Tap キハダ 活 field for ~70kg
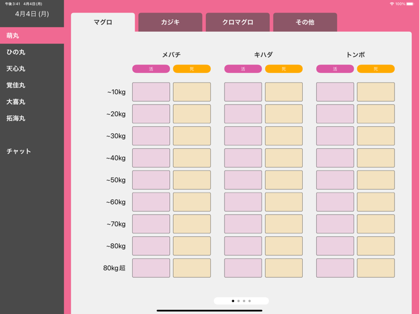The height and width of the screenshot is (314, 419). point(243,224)
